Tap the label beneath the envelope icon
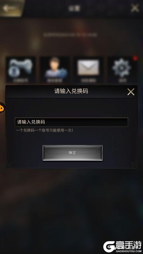This screenshot has width=143, height=254. (x=88, y=80)
